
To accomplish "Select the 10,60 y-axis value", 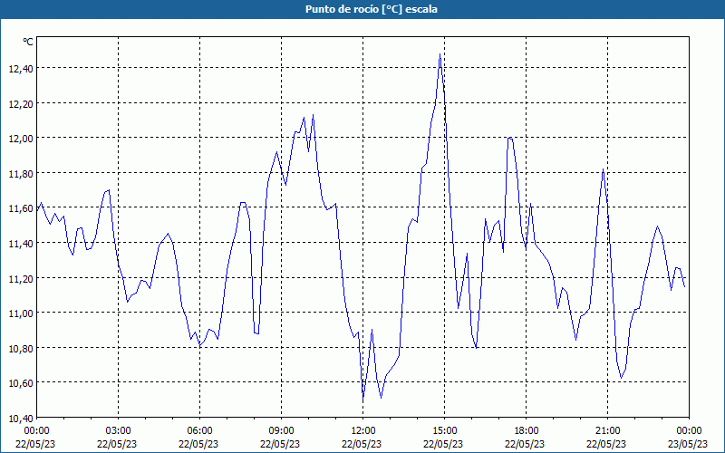I will (21, 383).
